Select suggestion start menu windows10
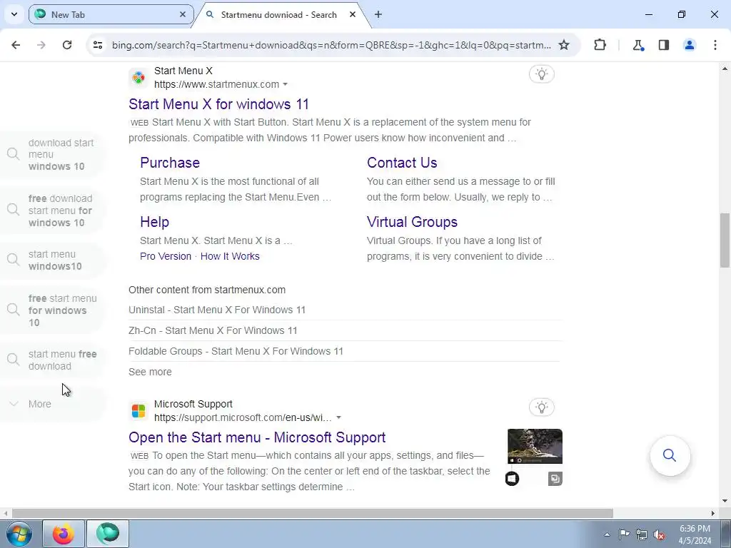 53,260
